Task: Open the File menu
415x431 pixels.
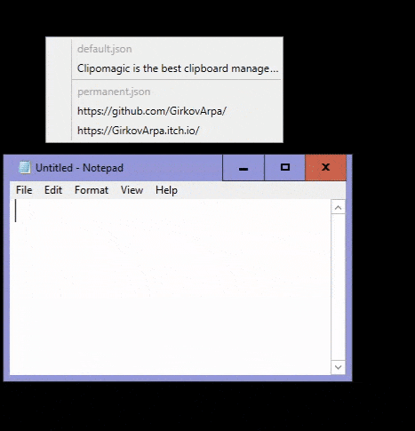Action: tap(24, 190)
